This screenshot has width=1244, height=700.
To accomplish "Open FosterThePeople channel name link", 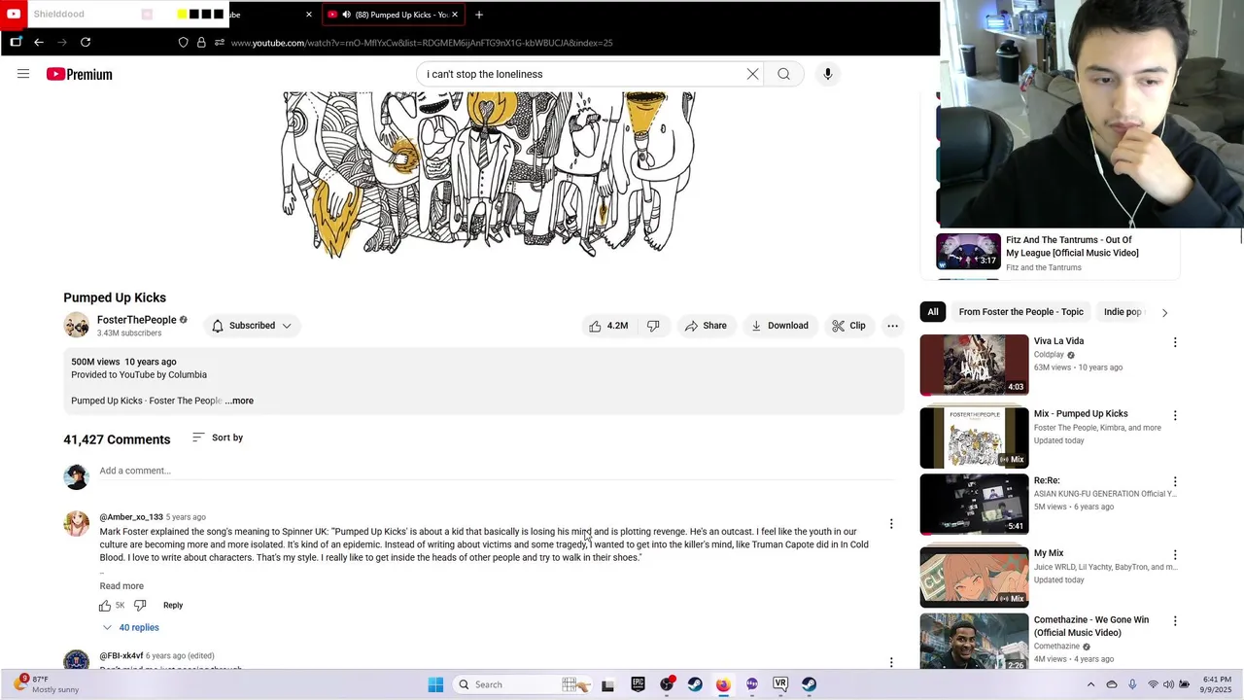I will click(136, 320).
